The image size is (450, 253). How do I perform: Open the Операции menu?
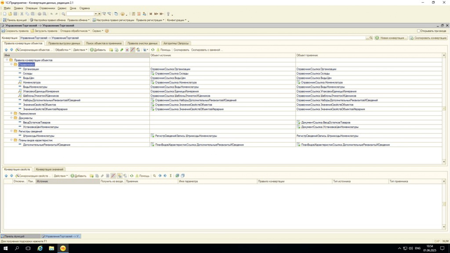31,8
